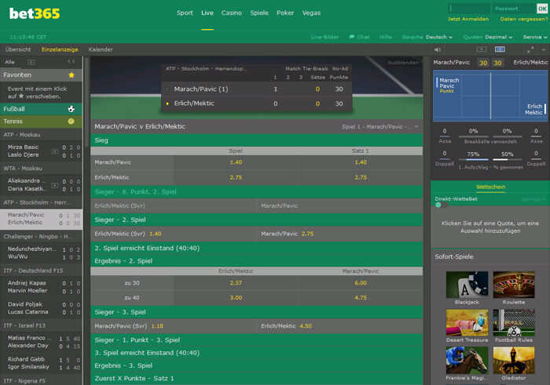Image resolution: width=550 pixels, height=385 pixels.
Task: Open the Nedunchezhiyan vs Wu/Wu match
Action: coord(41,252)
